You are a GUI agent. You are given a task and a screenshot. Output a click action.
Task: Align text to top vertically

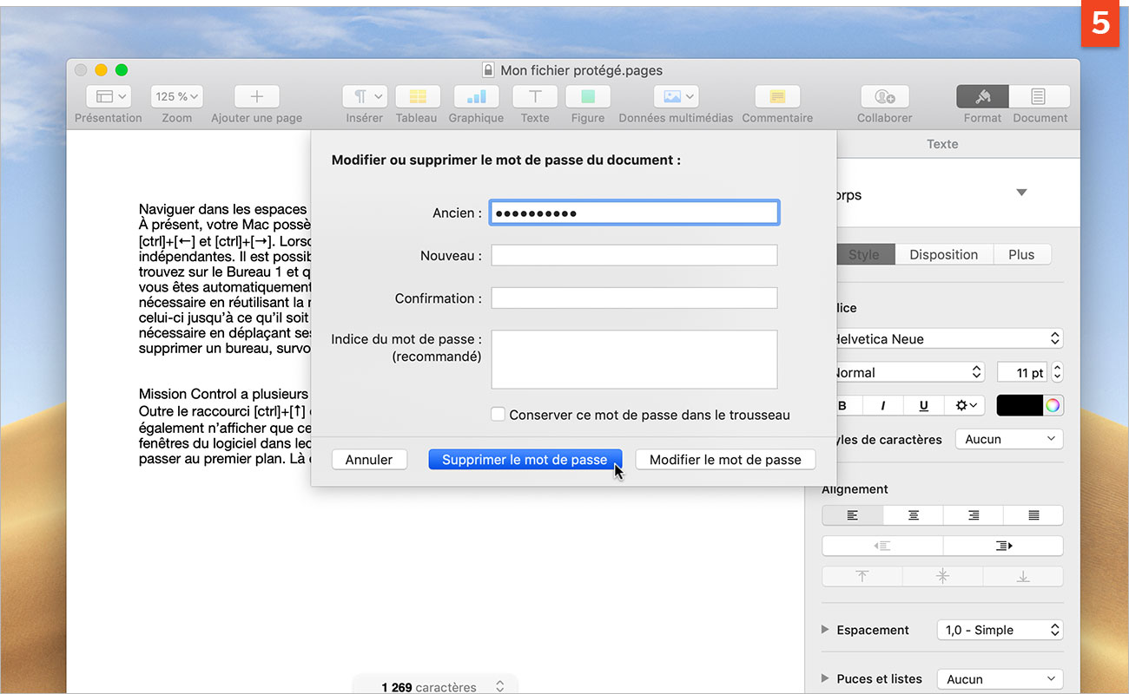click(862, 576)
